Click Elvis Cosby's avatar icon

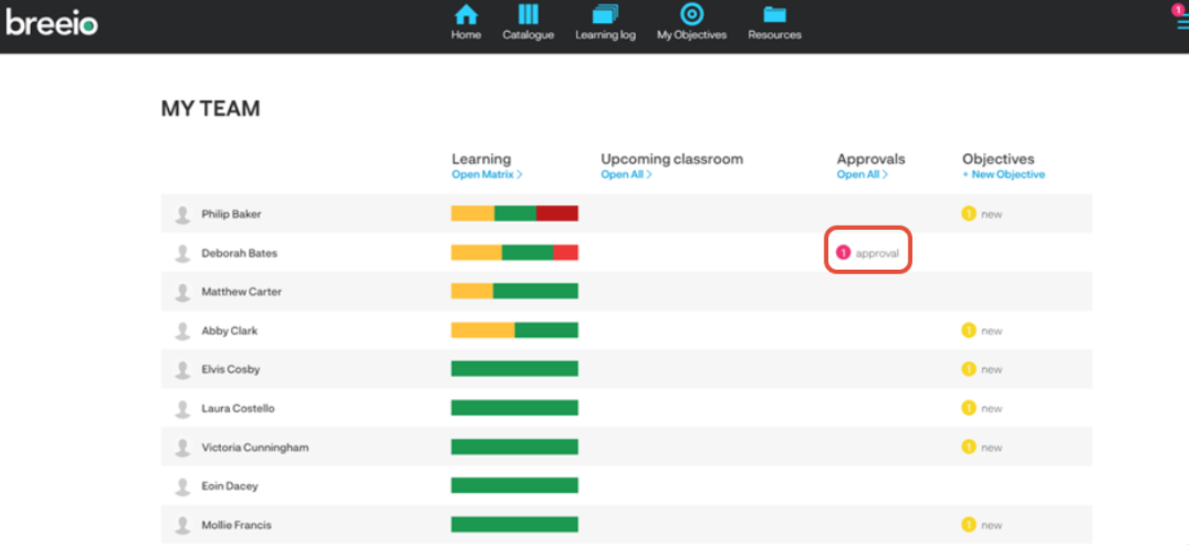pos(182,370)
